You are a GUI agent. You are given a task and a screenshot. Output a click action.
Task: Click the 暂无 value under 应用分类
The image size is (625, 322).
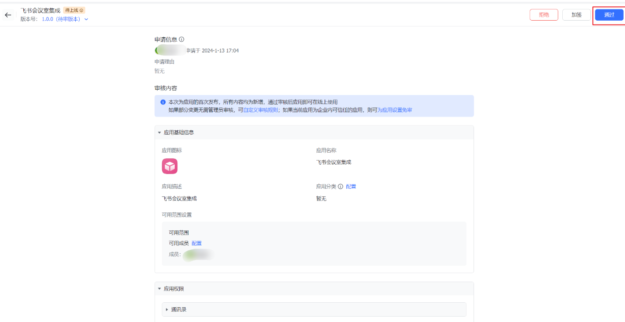pyautogui.click(x=321, y=199)
